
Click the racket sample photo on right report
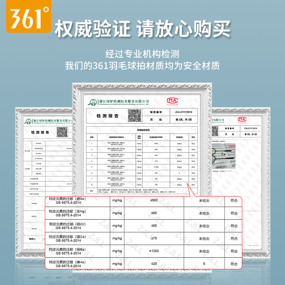tap(224, 156)
